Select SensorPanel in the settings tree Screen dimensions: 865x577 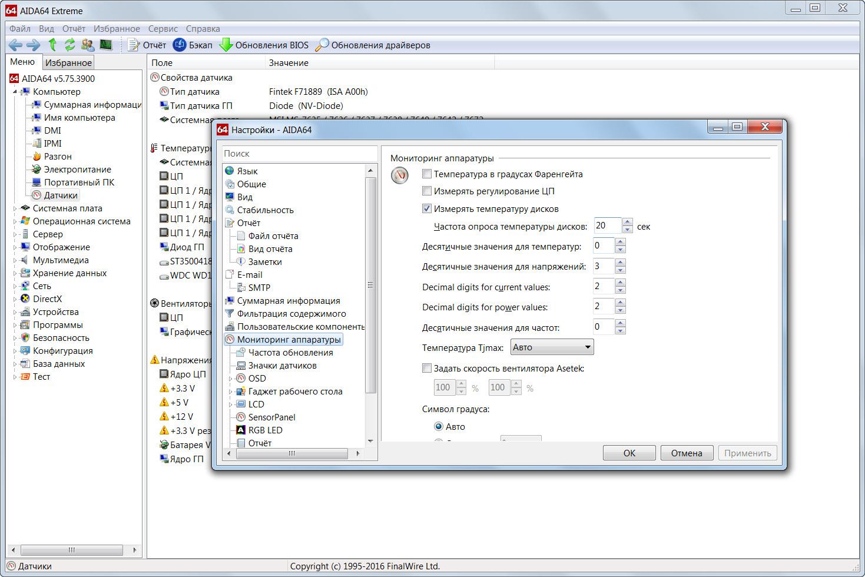(266, 417)
